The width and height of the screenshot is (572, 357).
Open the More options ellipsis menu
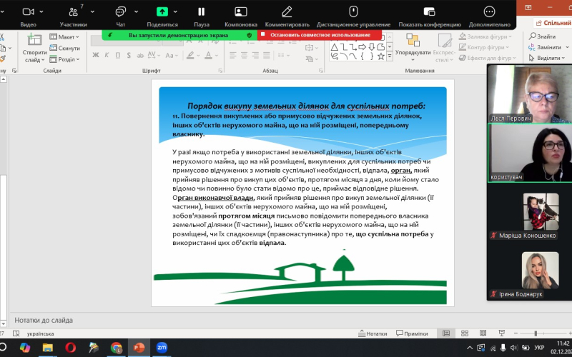(x=489, y=12)
